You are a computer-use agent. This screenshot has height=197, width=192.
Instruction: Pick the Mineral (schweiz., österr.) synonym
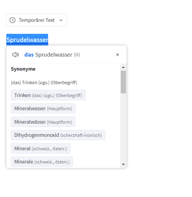point(41,148)
